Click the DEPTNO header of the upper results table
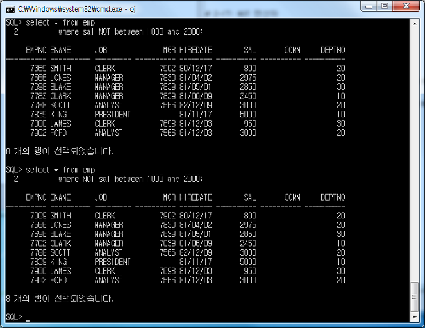 tap(333, 50)
